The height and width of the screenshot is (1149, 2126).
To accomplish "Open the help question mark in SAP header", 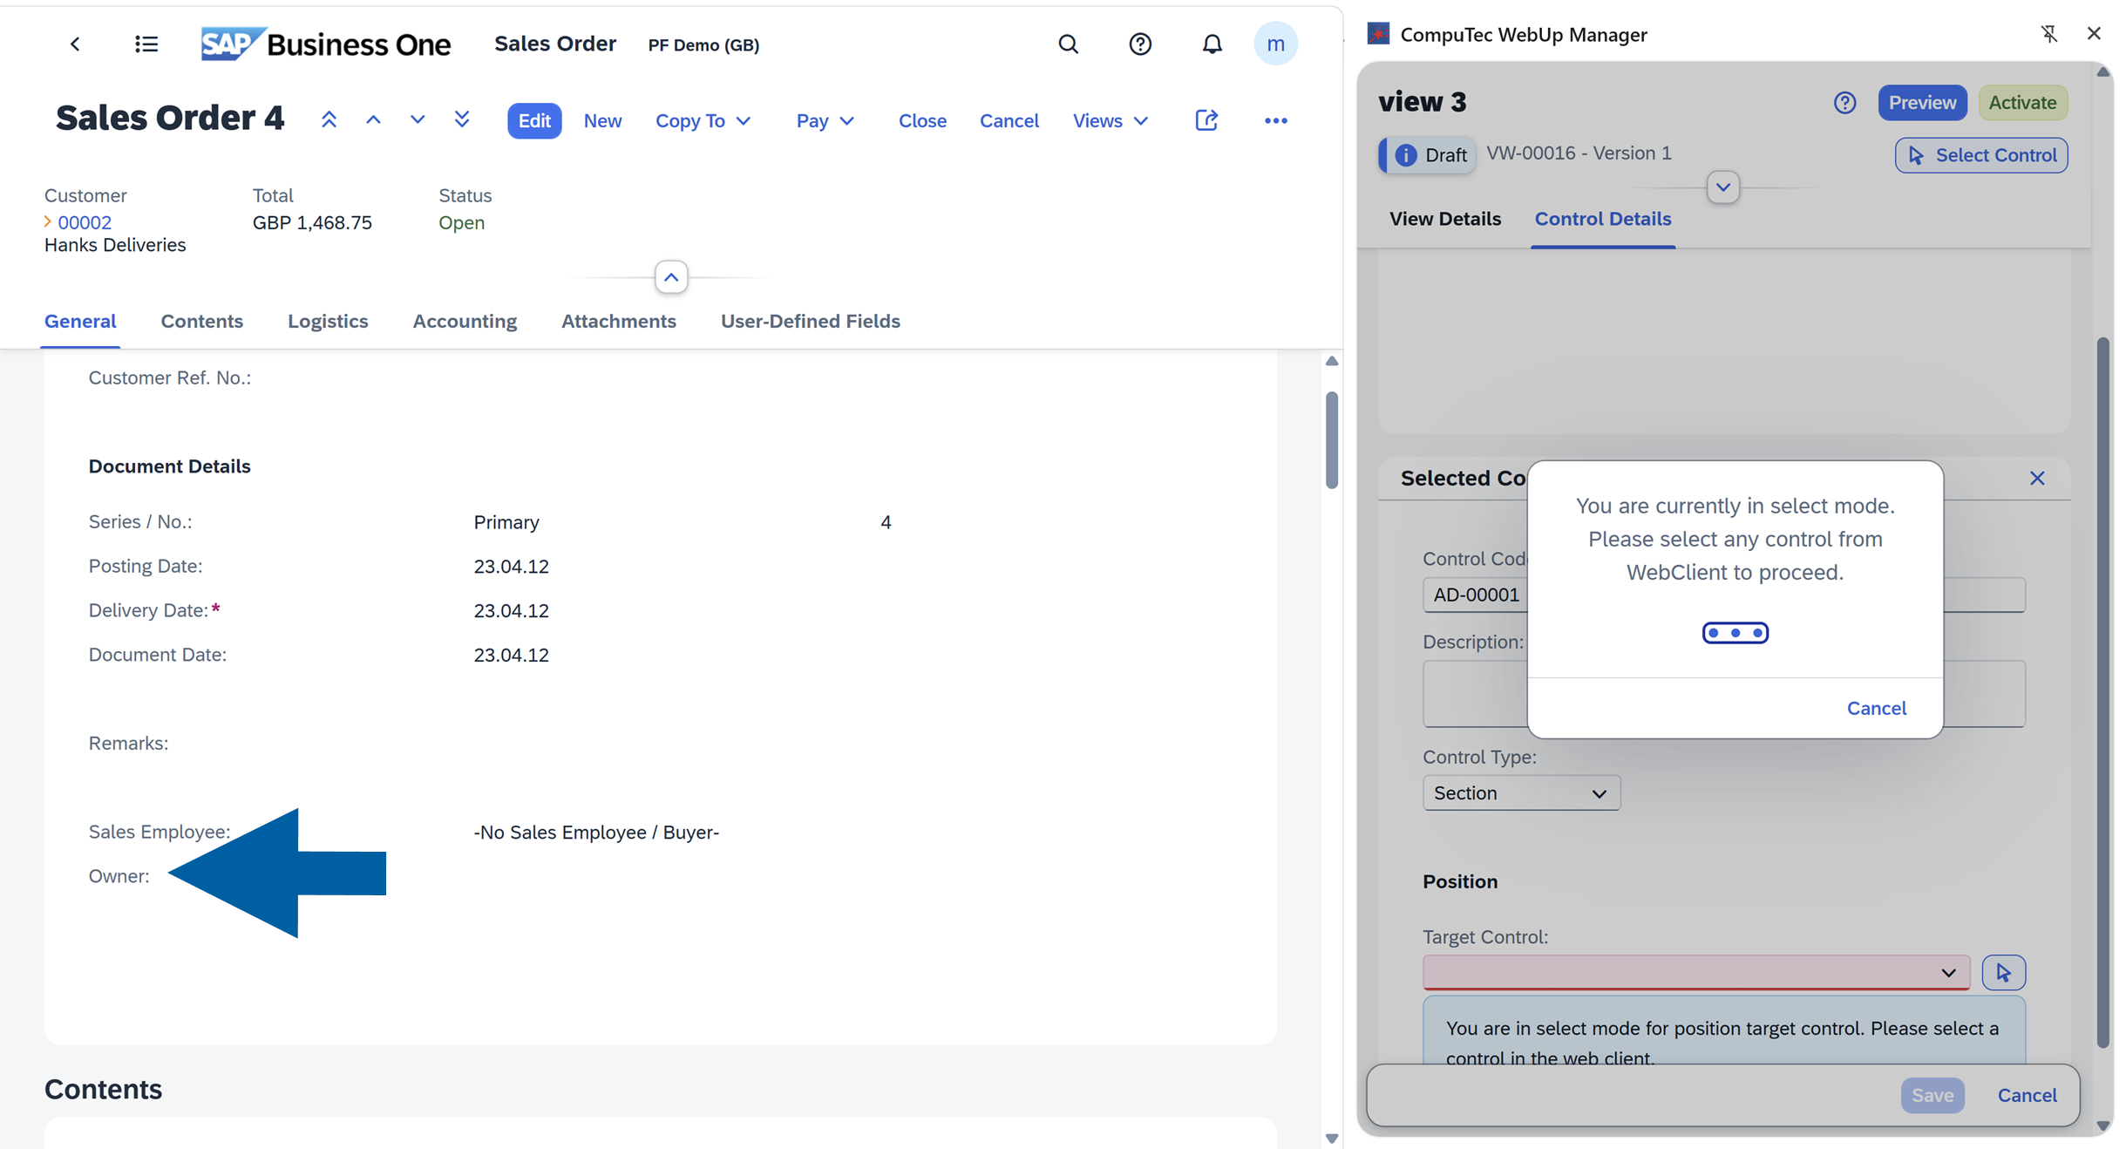I will (x=1140, y=44).
